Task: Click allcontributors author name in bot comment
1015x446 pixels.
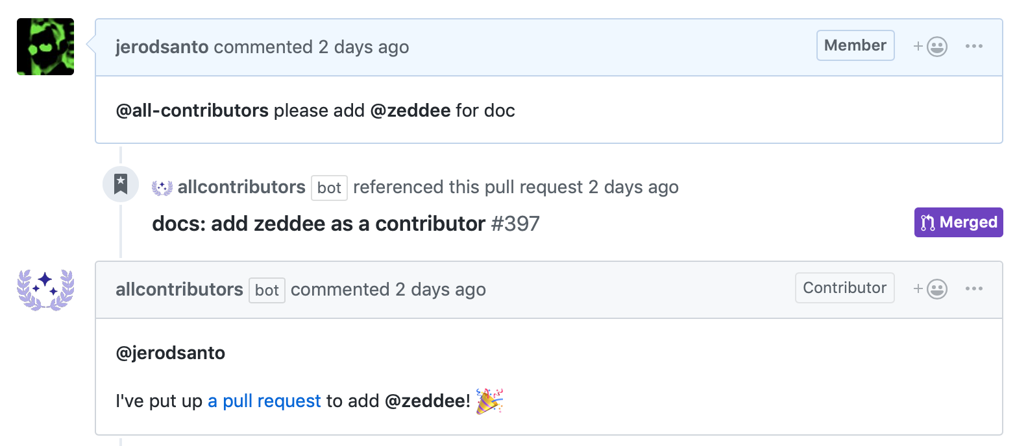Action: (x=179, y=290)
